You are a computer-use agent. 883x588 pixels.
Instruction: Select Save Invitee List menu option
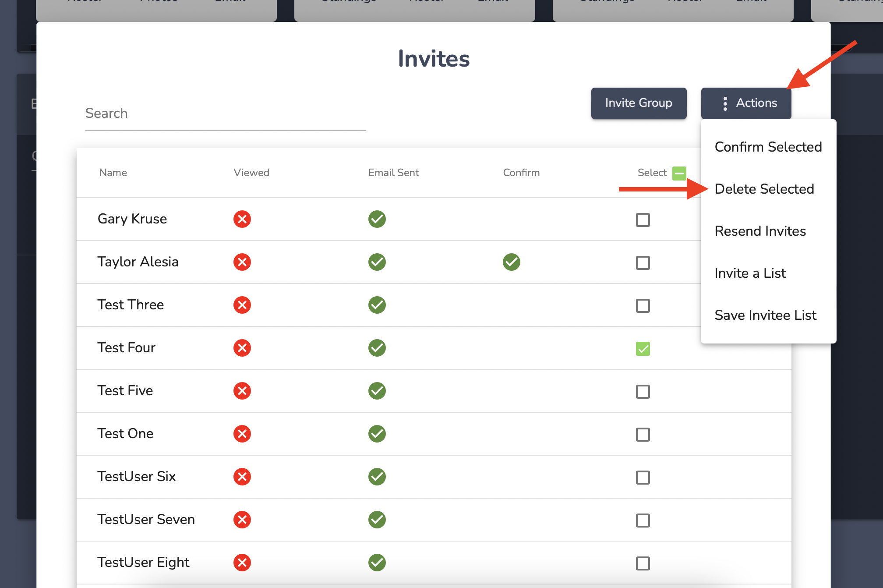coord(768,315)
